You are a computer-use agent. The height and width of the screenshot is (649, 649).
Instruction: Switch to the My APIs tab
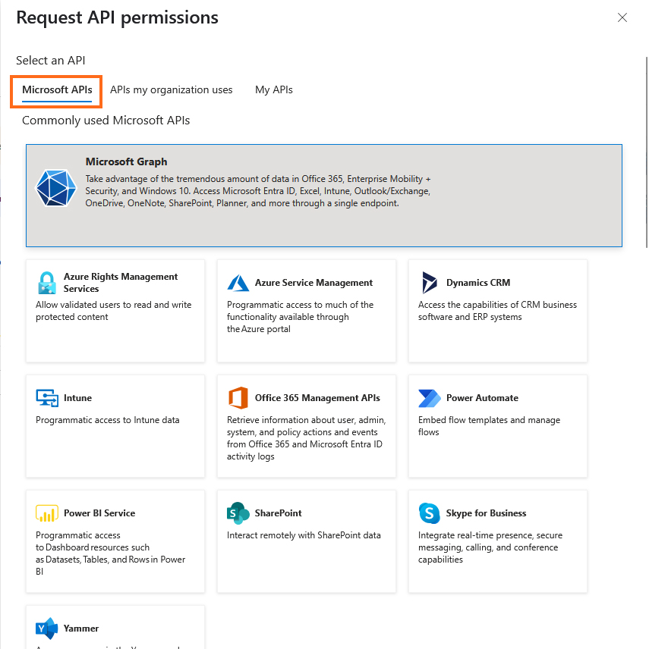(x=274, y=89)
